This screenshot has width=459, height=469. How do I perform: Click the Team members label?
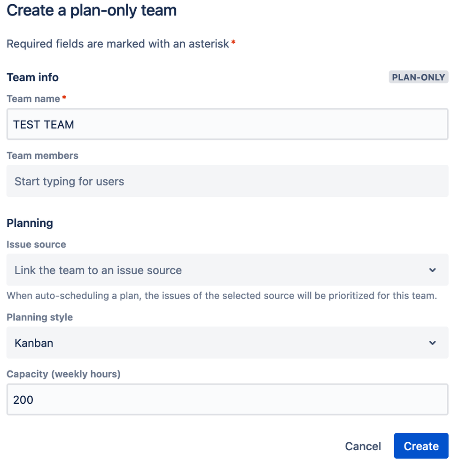point(42,155)
